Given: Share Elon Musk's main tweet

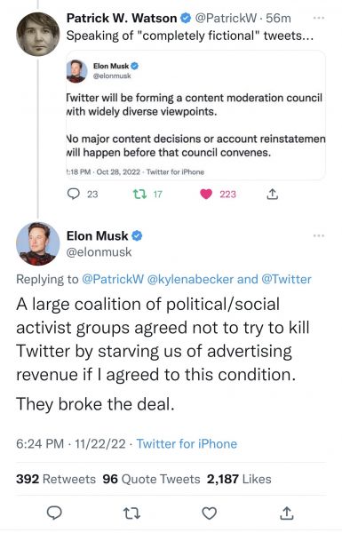Looking at the screenshot, I should click(x=287, y=513).
